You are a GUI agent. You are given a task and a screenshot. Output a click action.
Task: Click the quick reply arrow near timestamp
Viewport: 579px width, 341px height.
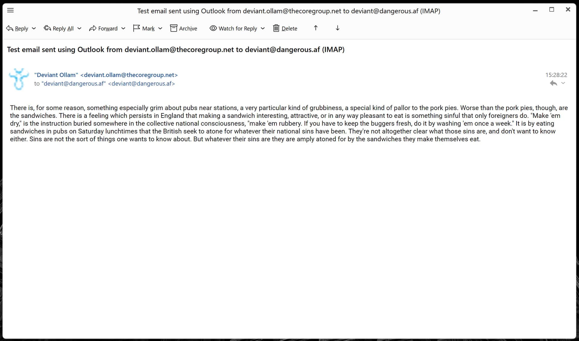click(x=553, y=83)
